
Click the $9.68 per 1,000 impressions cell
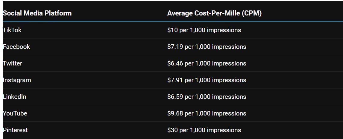pyautogui.click(x=207, y=113)
